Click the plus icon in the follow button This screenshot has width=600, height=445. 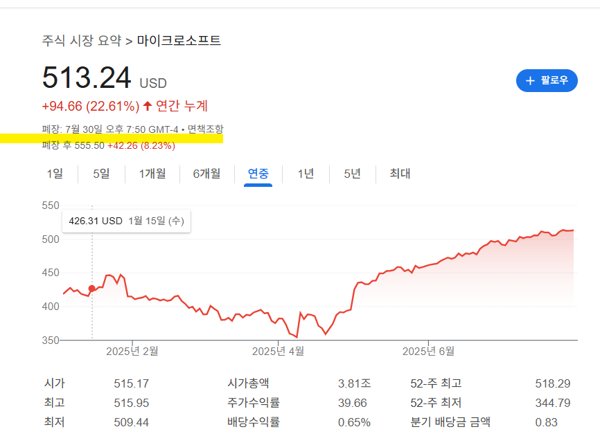pos(530,81)
